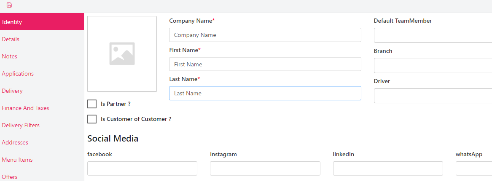
Task: Focus the linkedIn input box
Action: pos(388,168)
